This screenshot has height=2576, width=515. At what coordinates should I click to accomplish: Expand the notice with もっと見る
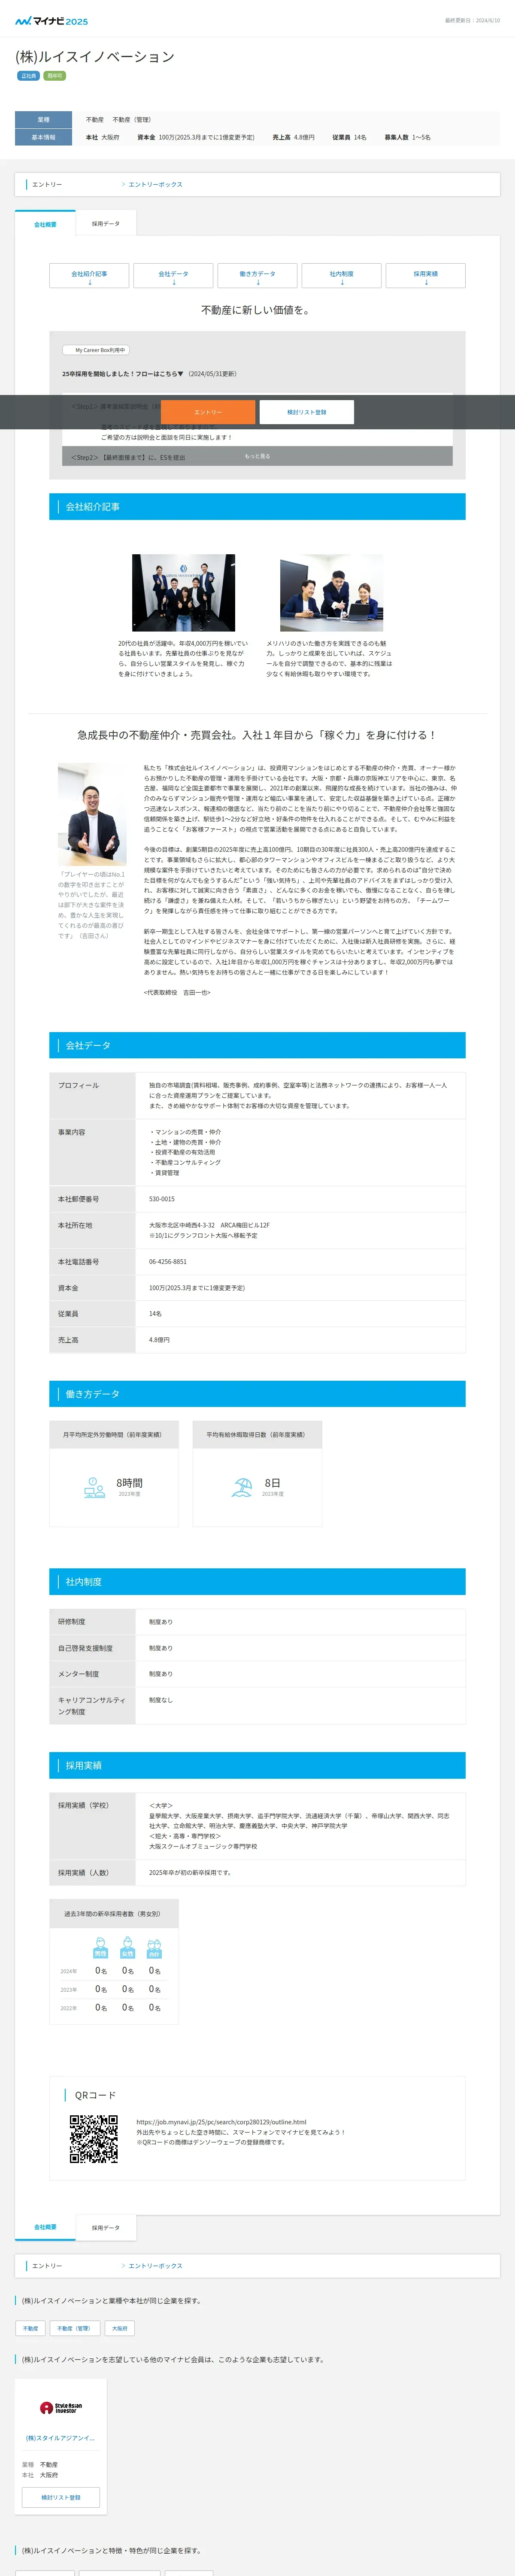[x=257, y=456]
